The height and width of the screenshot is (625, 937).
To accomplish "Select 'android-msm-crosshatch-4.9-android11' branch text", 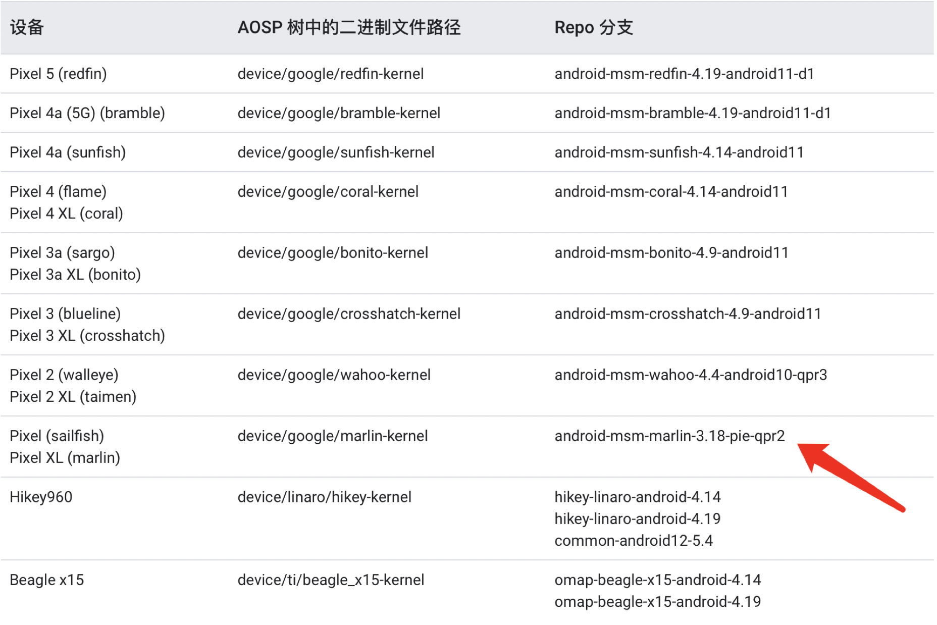I will click(x=688, y=315).
